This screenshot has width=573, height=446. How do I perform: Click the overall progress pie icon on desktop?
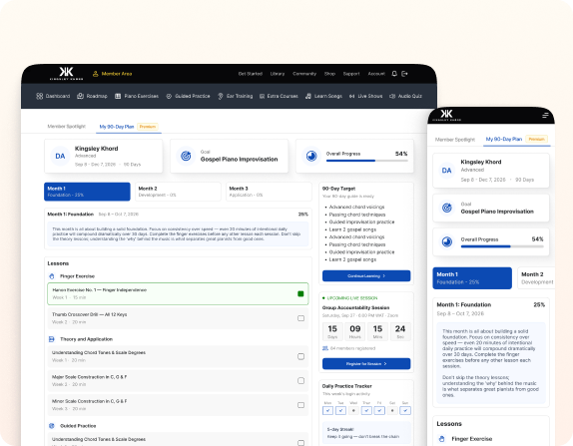click(x=311, y=156)
